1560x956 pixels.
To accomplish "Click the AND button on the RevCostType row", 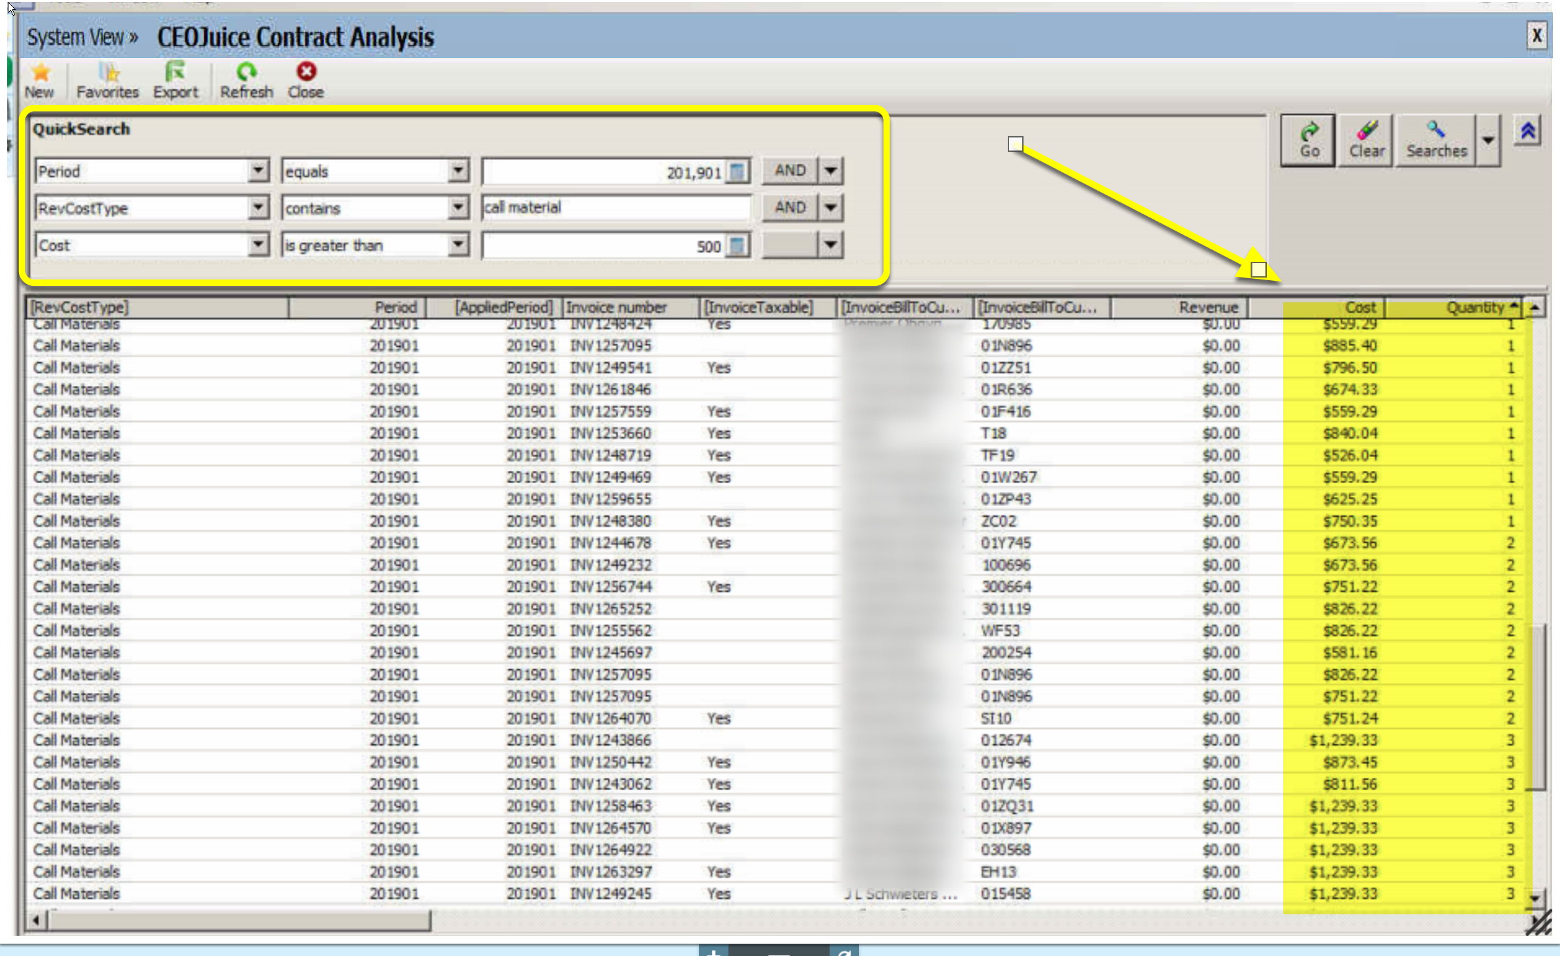I will pos(790,208).
